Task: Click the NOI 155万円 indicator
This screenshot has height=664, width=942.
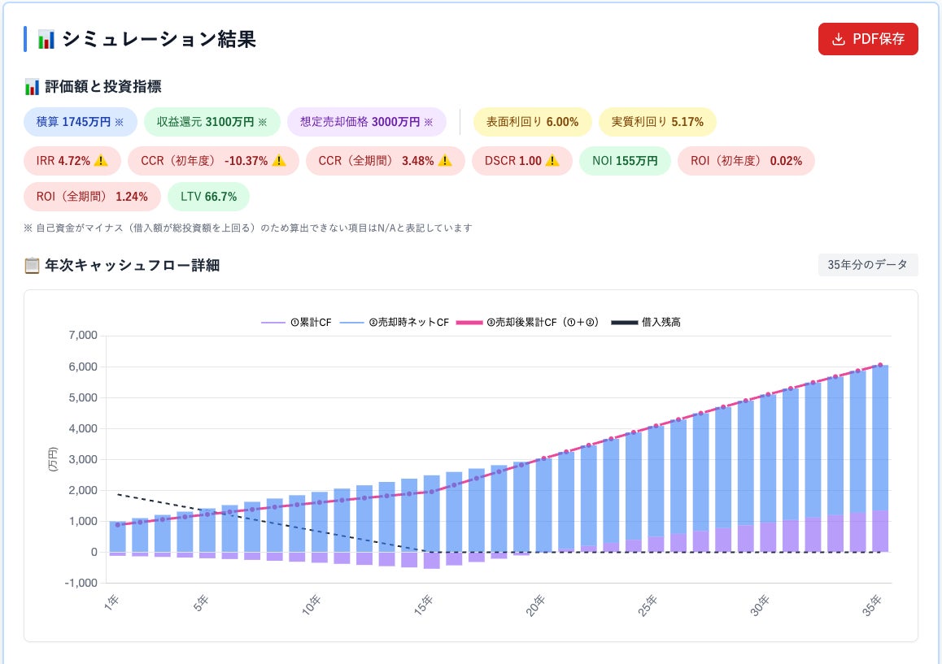Action: coord(625,161)
